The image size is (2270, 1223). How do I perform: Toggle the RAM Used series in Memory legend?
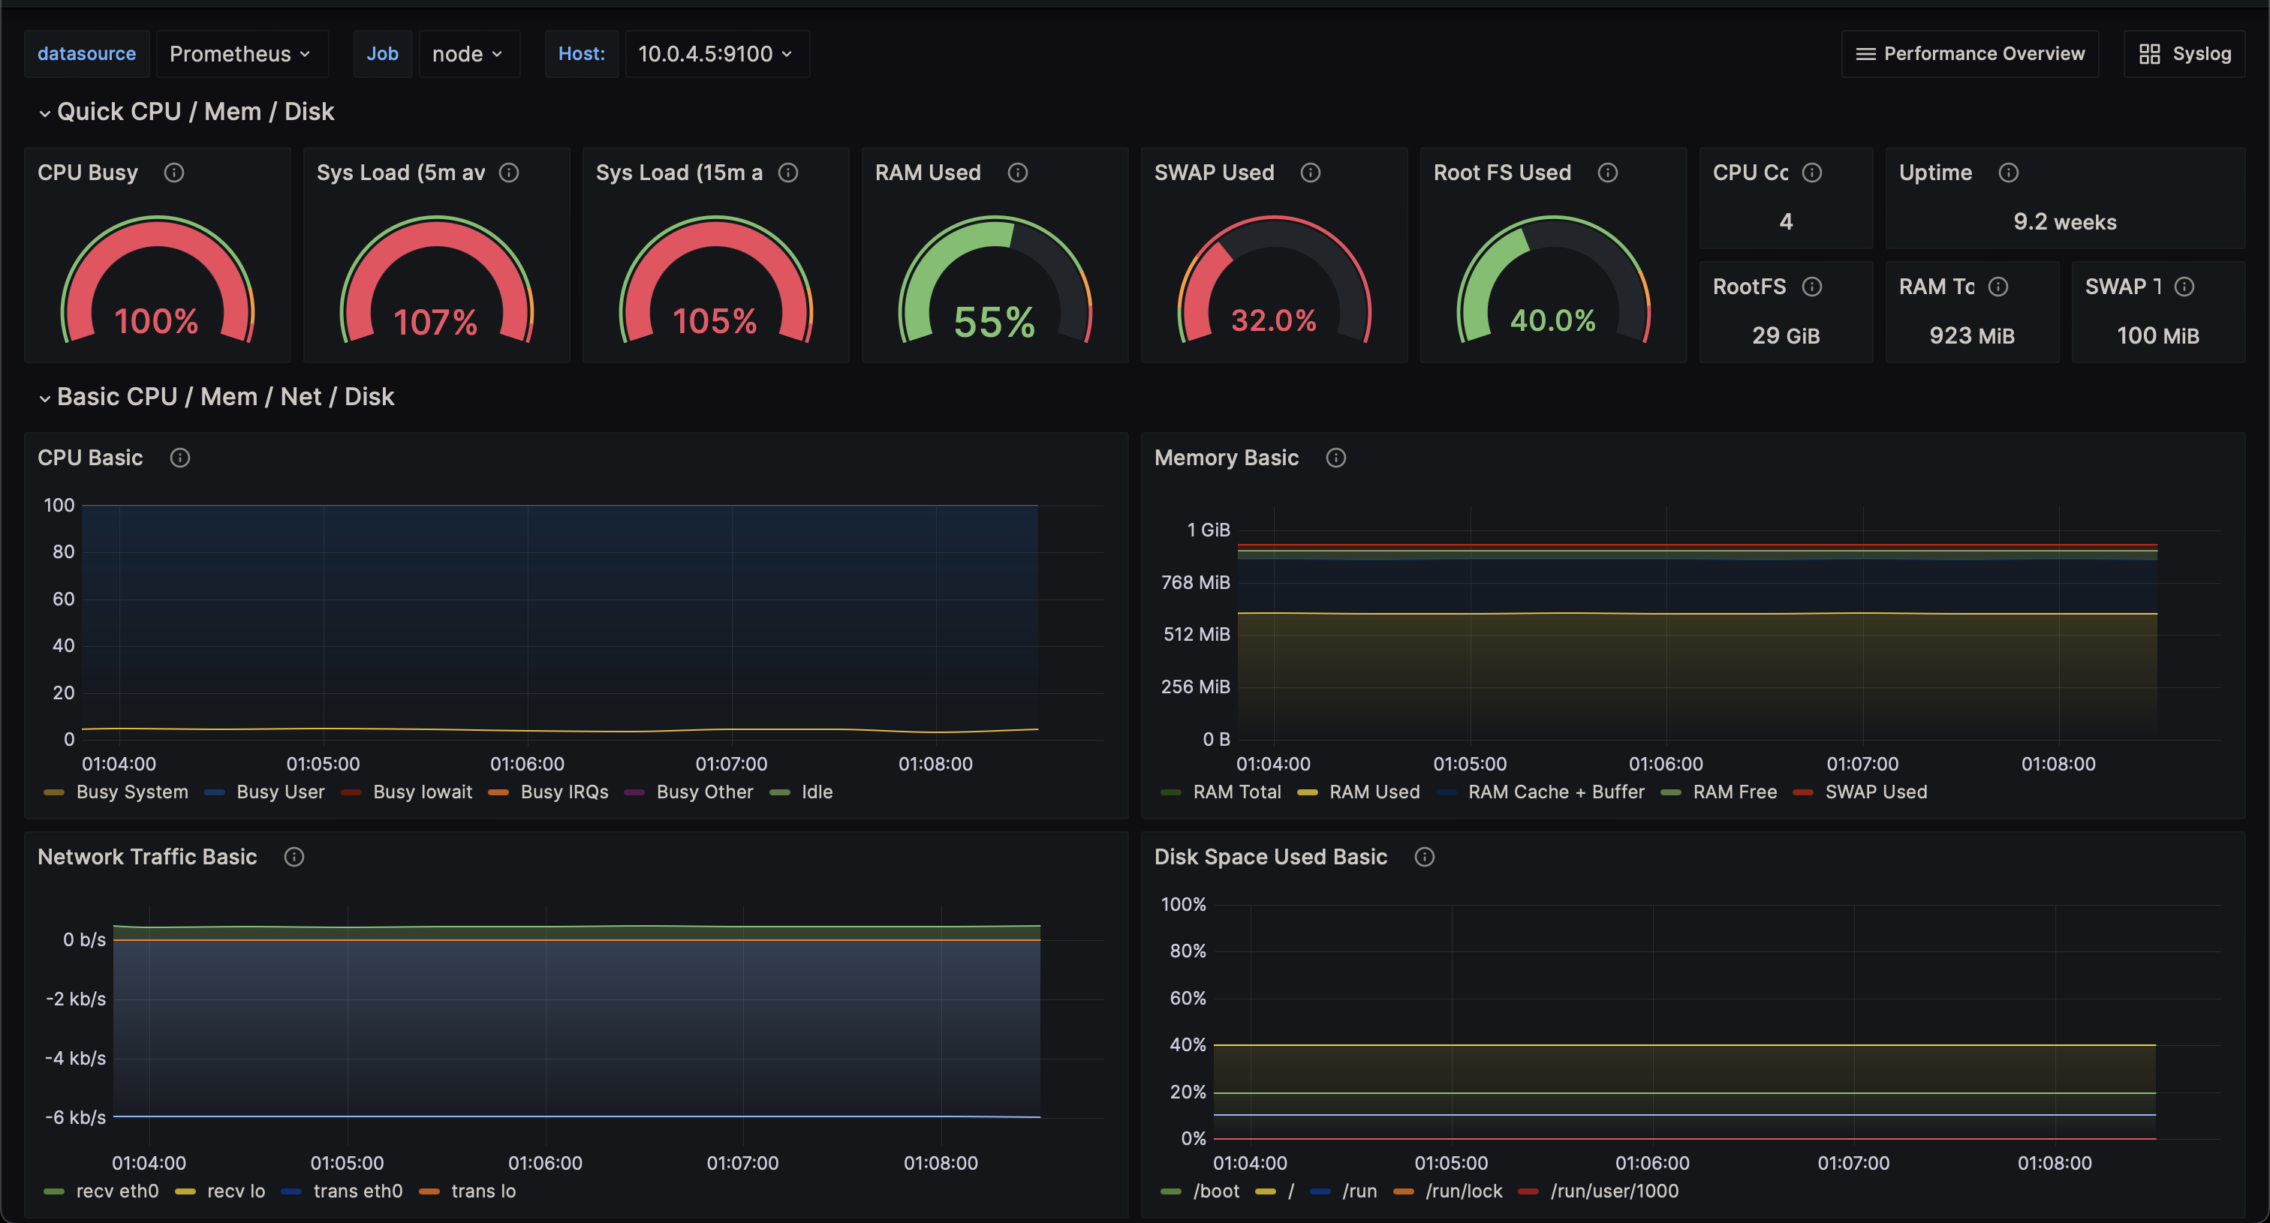1373,792
